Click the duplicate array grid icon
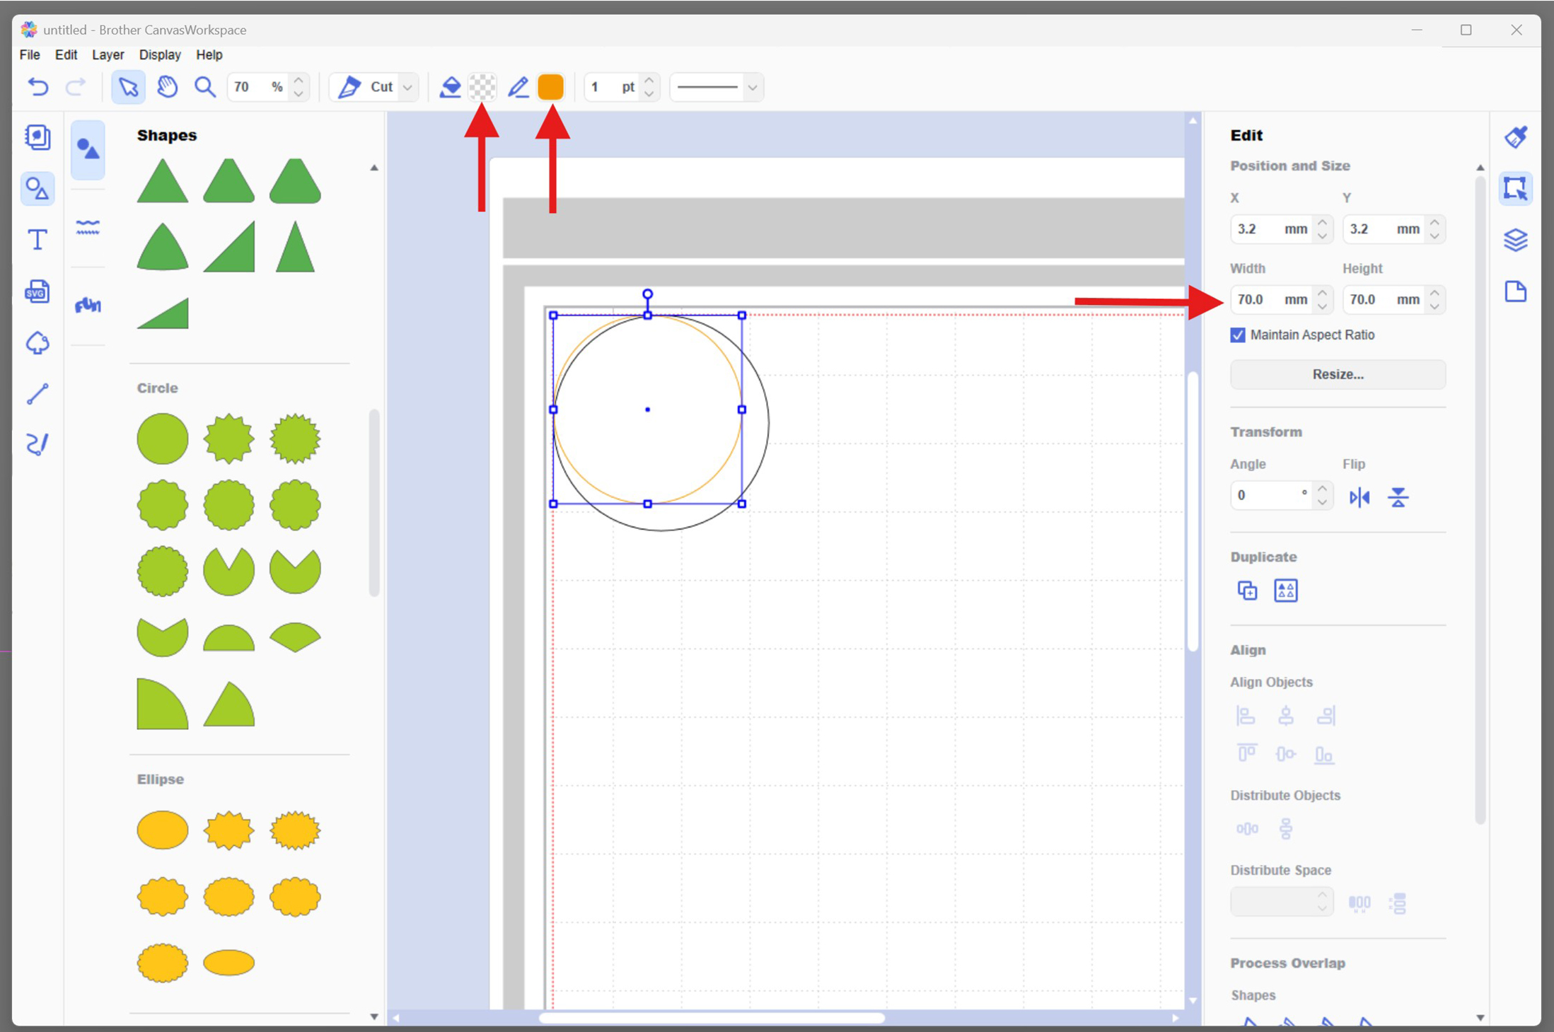Viewport: 1554px width, 1032px height. tap(1286, 590)
